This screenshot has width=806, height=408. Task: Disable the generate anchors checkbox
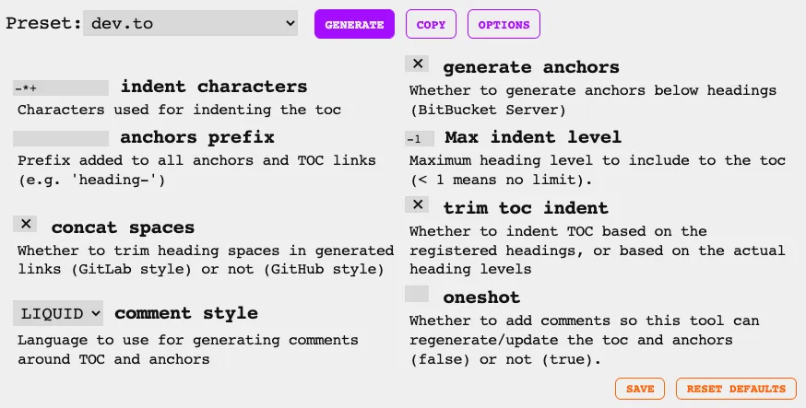tap(418, 64)
